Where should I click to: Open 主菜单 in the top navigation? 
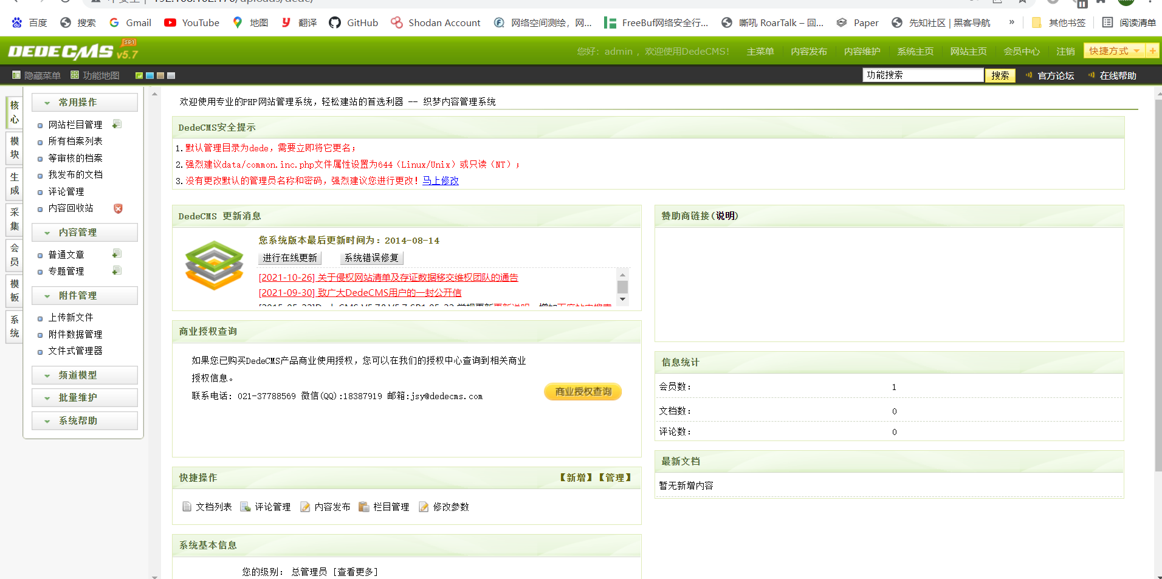760,52
